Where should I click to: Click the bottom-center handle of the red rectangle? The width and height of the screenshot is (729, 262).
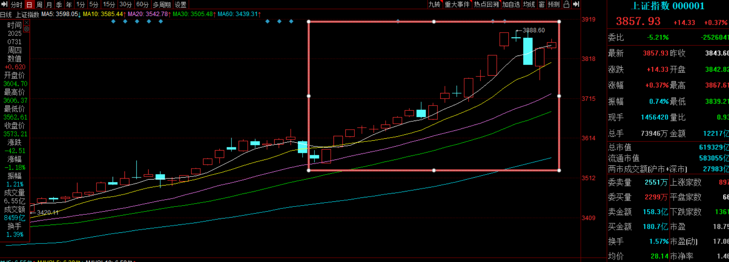click(x=434, y=171)
